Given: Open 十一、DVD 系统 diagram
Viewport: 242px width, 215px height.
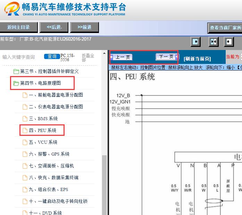Looking at the screenshot, I should [x=45, y=213].
